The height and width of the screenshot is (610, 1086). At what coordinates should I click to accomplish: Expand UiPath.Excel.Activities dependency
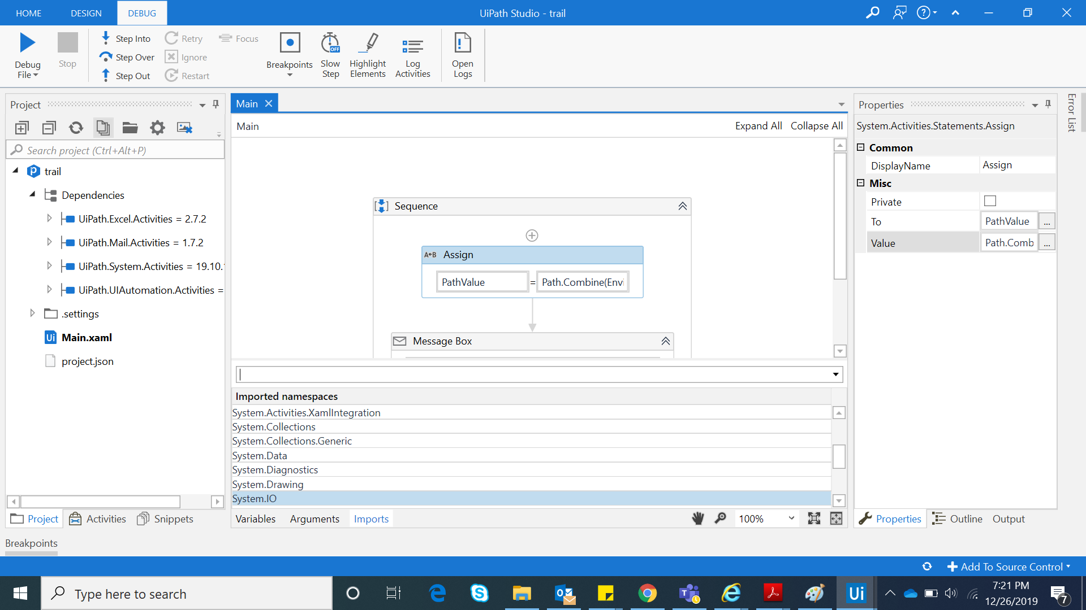point(49,219)
